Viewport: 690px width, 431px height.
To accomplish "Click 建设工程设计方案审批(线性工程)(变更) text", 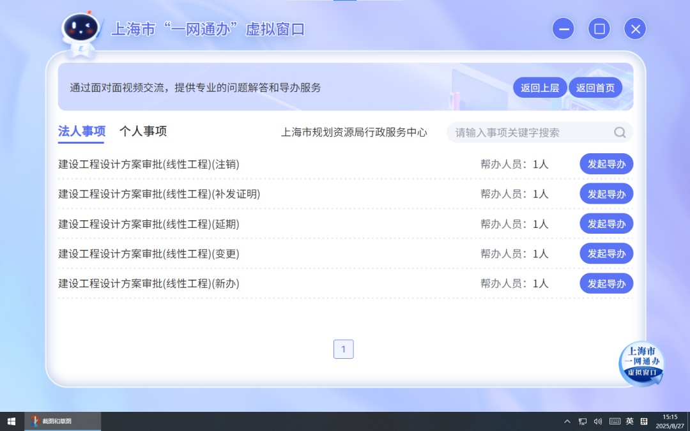I will 149,254.
